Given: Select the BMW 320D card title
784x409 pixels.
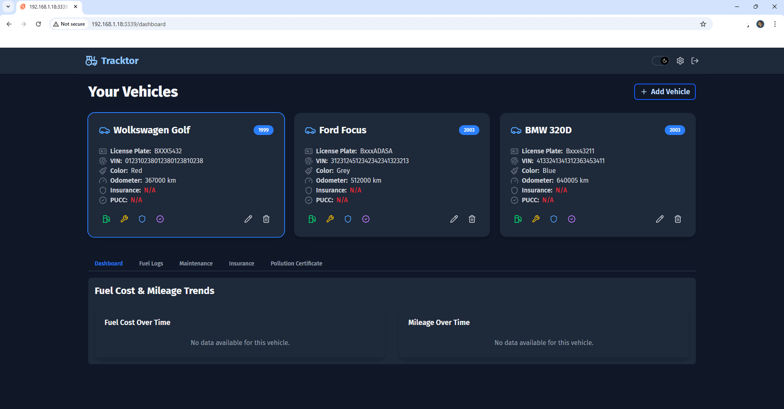Looking at the screenshot, I should click(x=548, y=130).
